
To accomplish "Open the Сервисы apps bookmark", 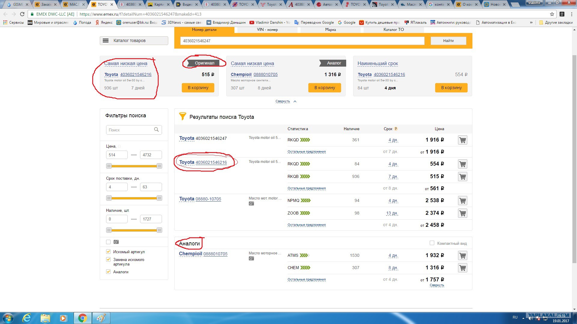I will point(13,22).
